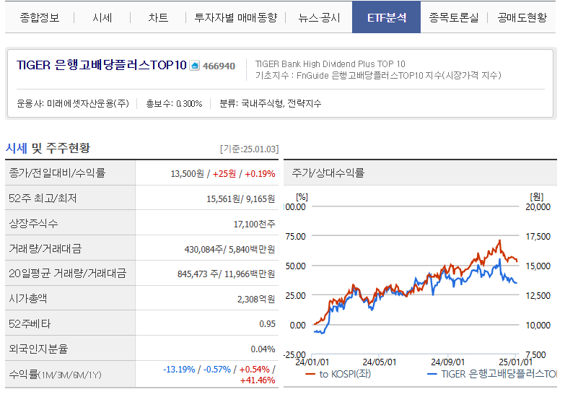Click the ETF title TIGER 은행고배당플러스TOP10
The height and width of the screenshot is (397, 565).
(101, 65)
